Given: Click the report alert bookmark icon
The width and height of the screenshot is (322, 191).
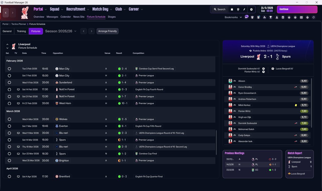Looking at the screenshot, I should pyautogui.click(x=258, y=17).
